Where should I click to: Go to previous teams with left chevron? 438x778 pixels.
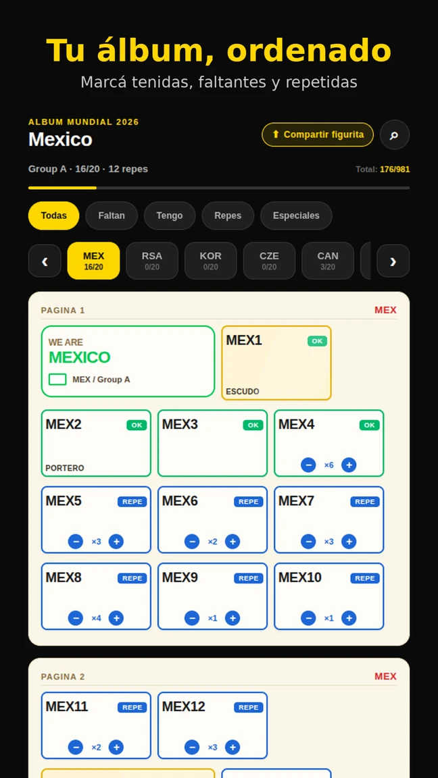coord(45,261)
